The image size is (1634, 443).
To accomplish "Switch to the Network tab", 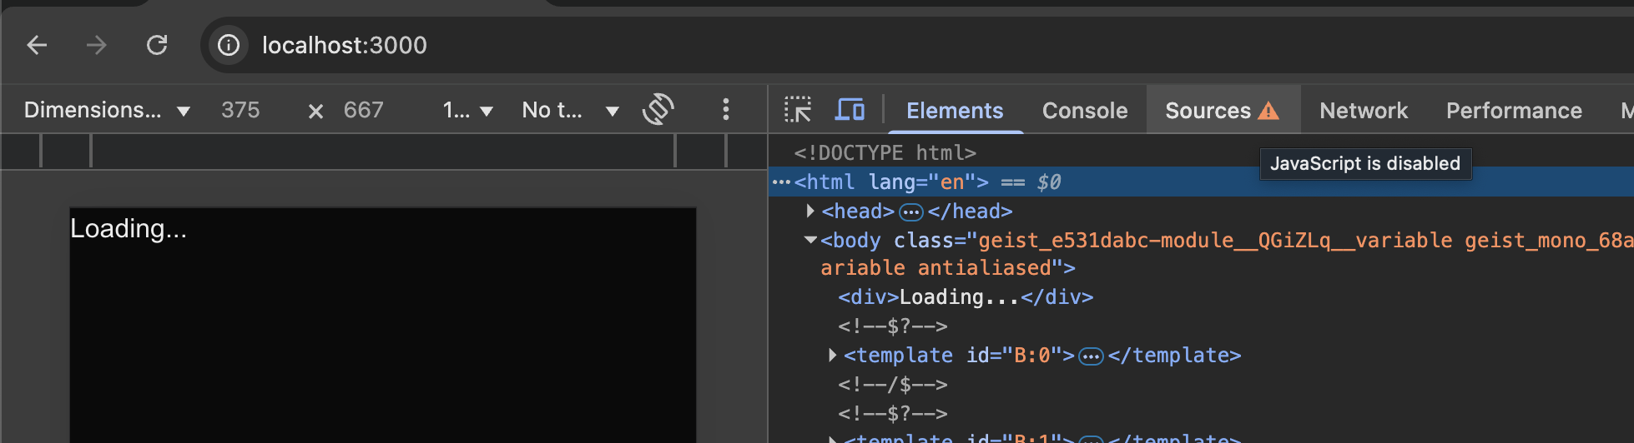I will [x=1364, y=111].
